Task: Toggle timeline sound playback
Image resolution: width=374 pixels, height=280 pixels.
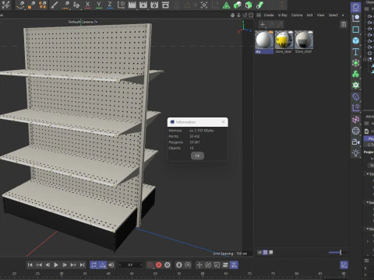Action: pyautogui.click(x=111, y=264)
